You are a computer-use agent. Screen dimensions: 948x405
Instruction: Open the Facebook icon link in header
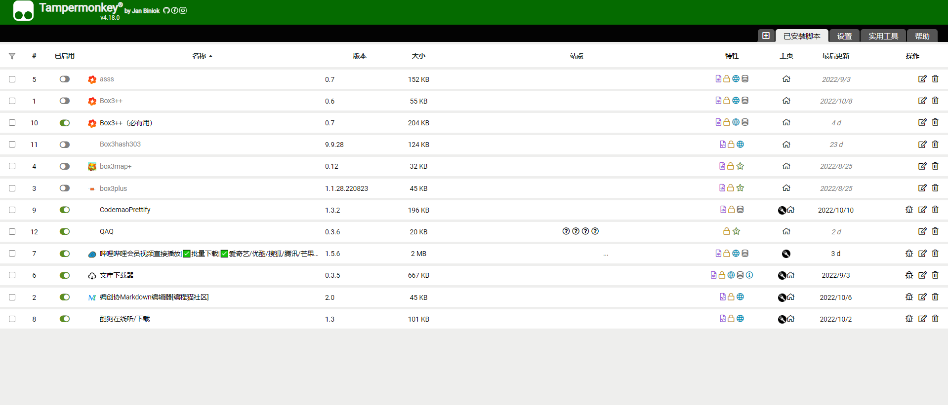pos(174,10)
